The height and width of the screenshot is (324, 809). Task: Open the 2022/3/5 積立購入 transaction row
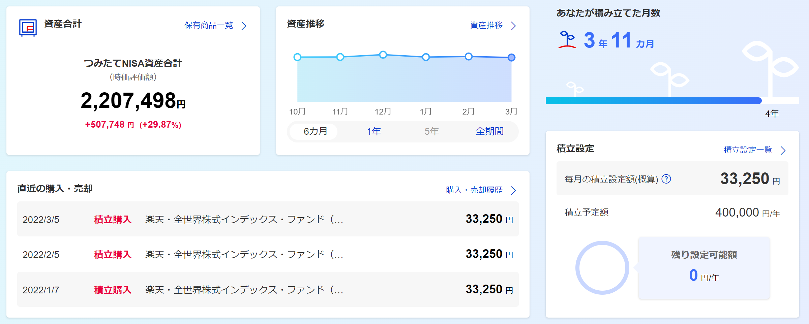[x=268, y=219]
